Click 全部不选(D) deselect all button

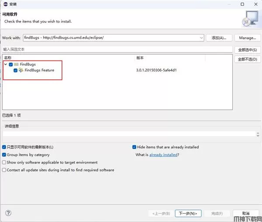[248, 59]
